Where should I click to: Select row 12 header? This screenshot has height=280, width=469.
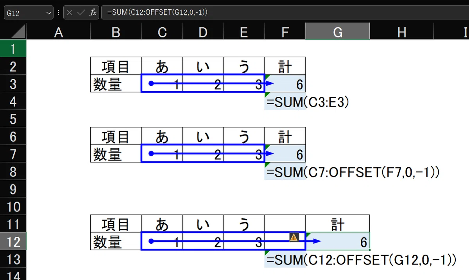[13, 241]
